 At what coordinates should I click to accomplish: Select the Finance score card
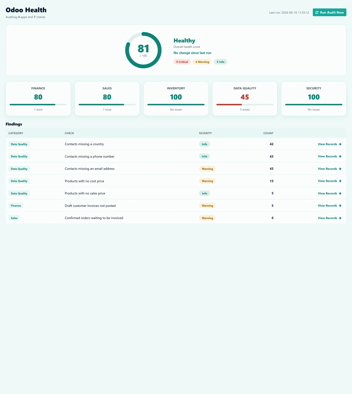point(38,98)
